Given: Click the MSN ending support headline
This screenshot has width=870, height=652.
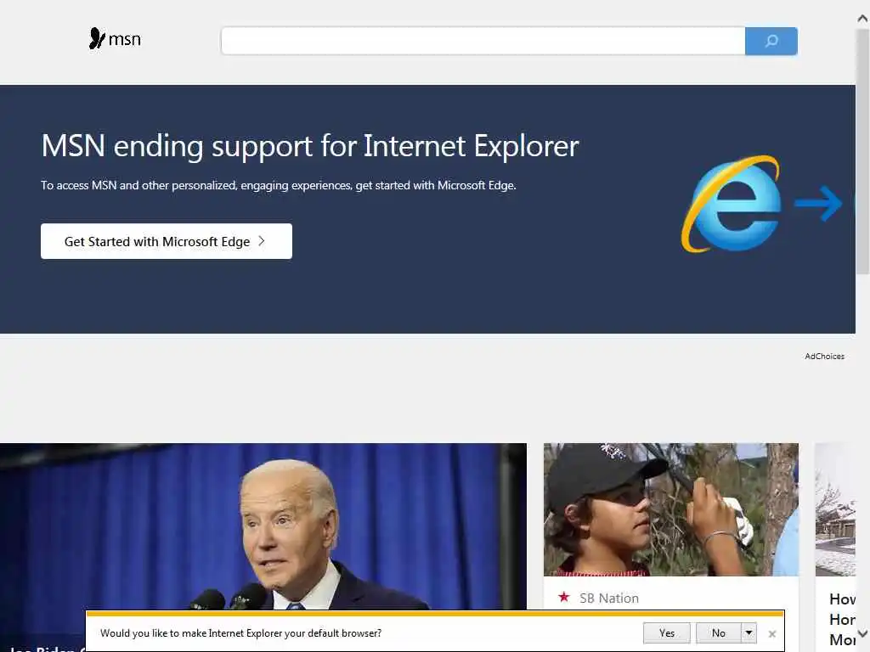Looking at the screenshot, I should pos(309,146).
